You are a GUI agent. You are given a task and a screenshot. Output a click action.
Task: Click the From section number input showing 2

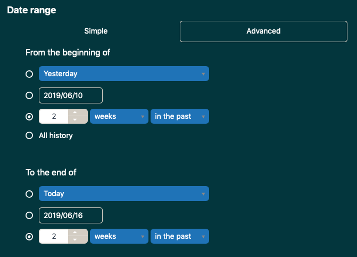[53, 116]
